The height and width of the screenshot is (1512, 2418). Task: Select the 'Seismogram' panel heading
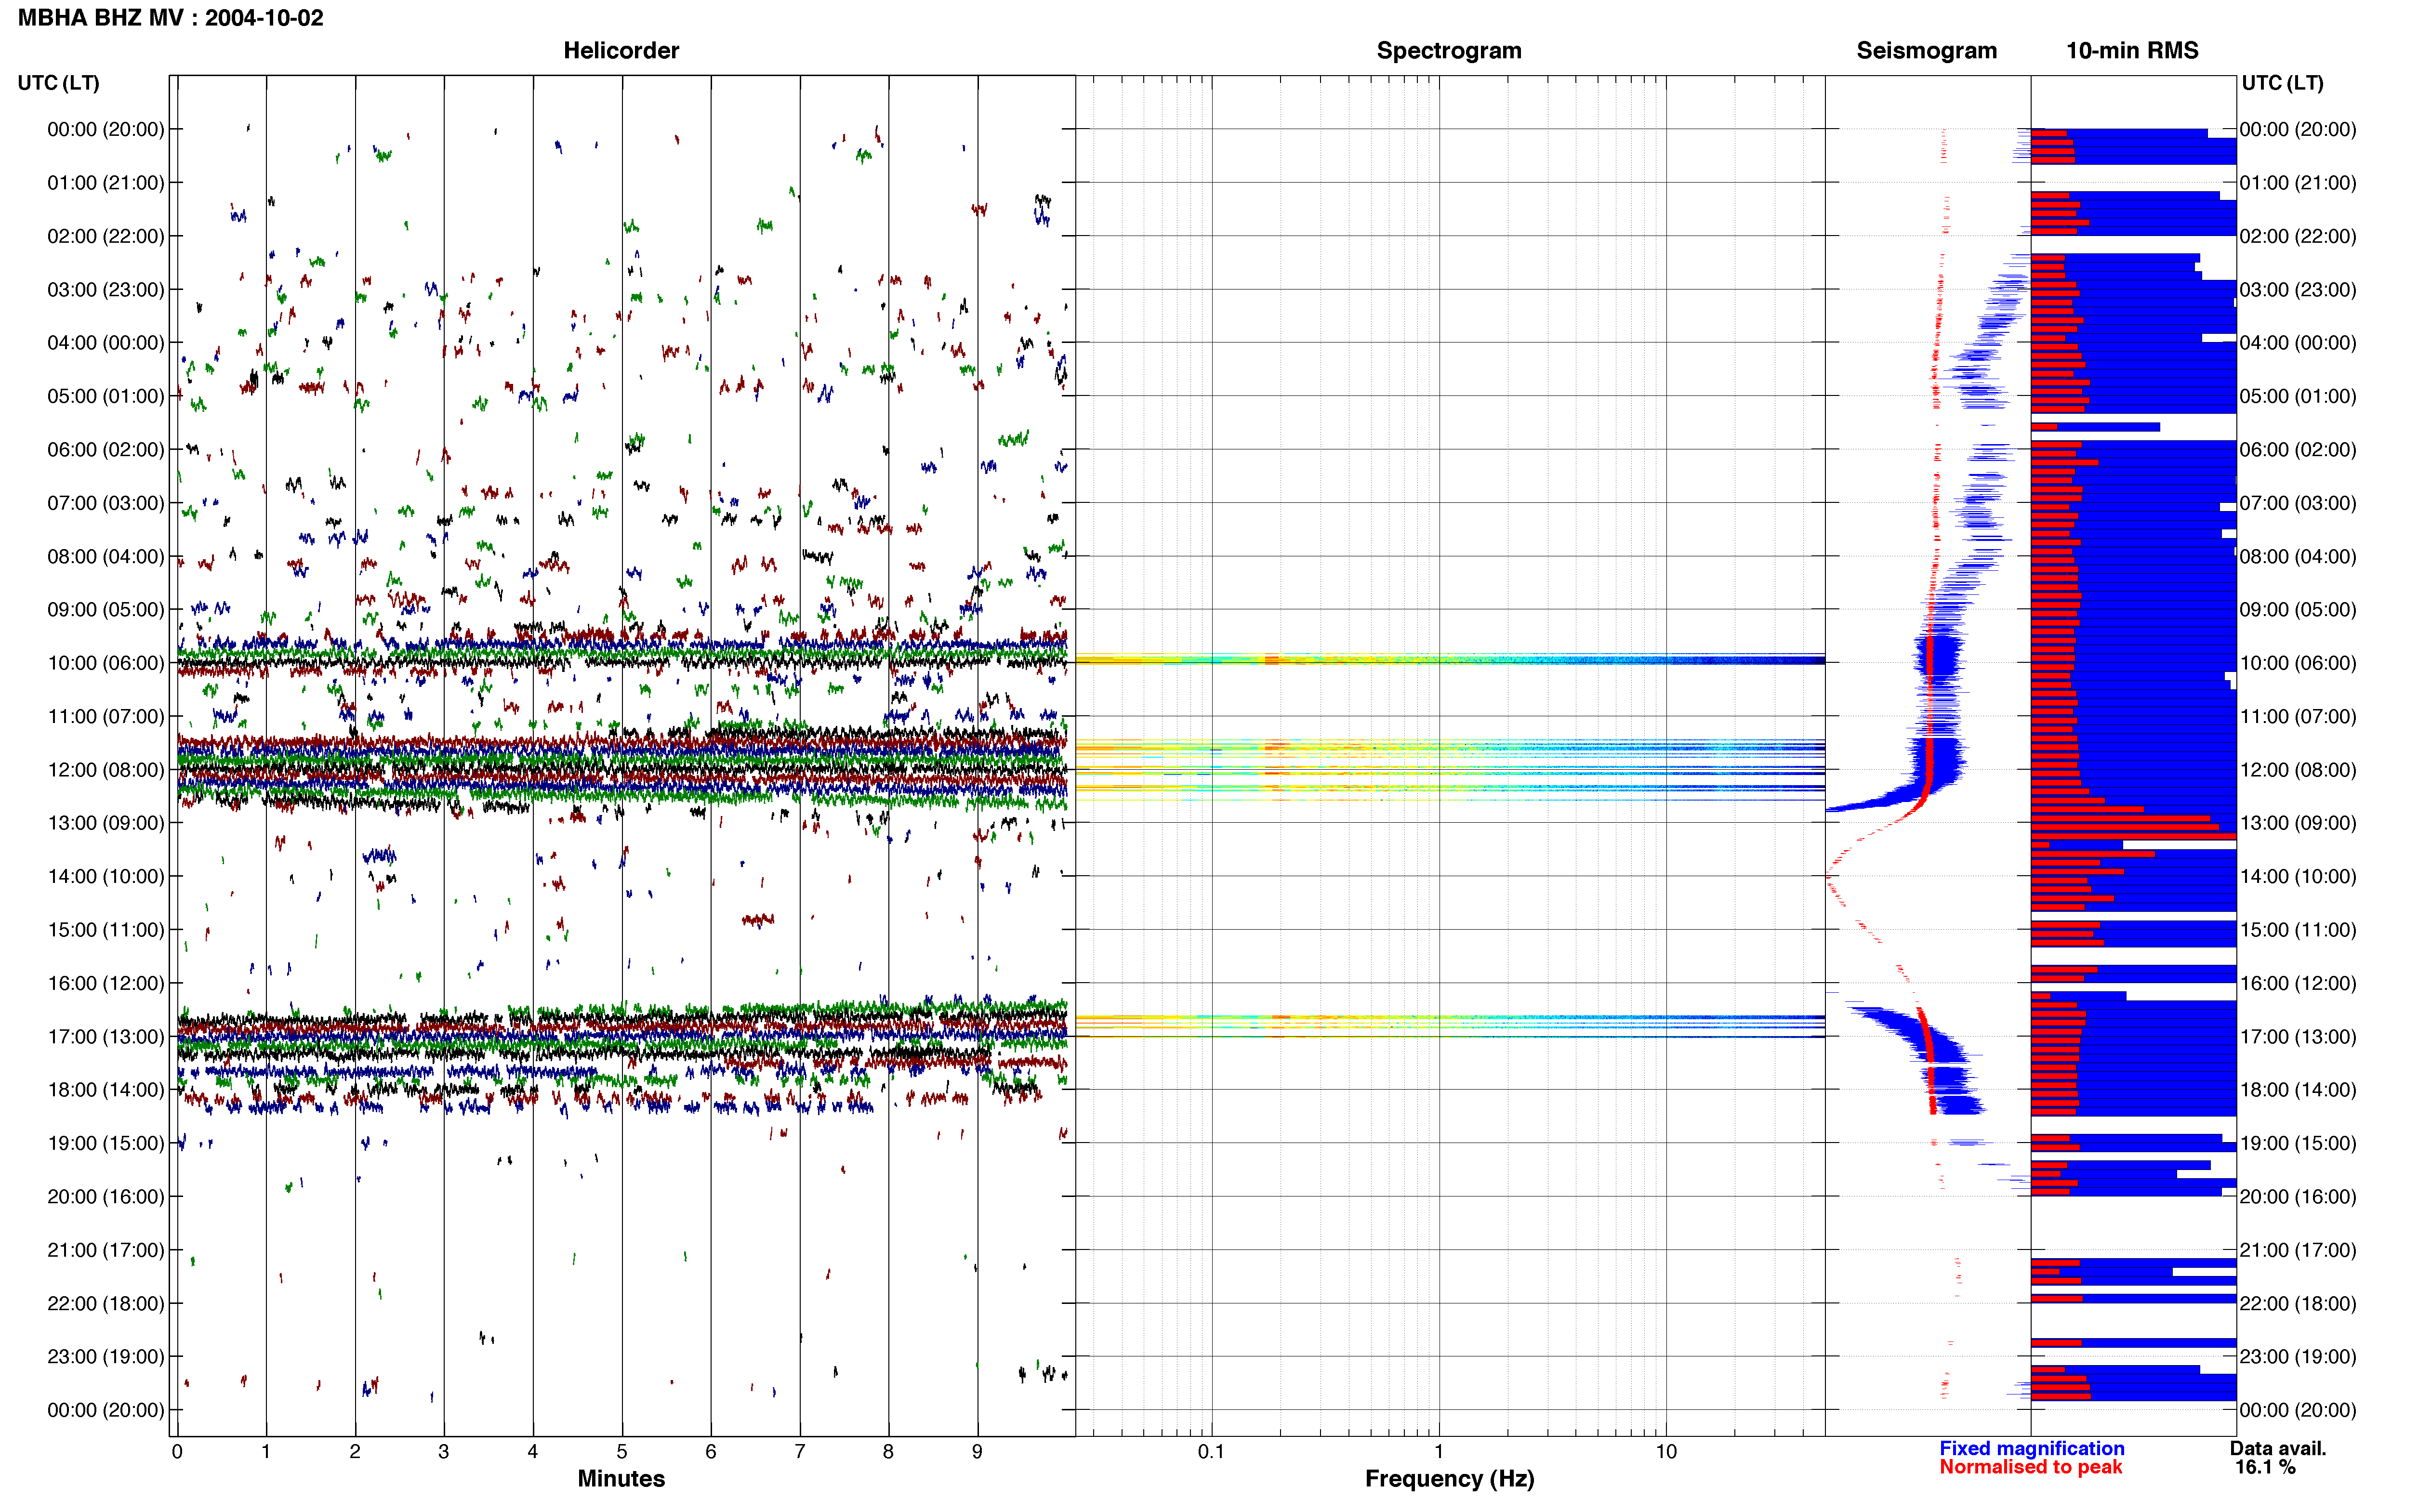click(x=1926, y=50)
